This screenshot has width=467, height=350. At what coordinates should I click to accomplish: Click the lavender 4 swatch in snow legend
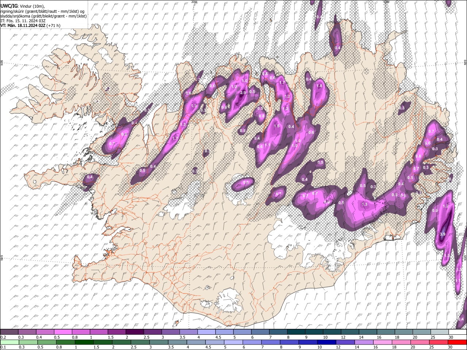[x=206, y=332]
